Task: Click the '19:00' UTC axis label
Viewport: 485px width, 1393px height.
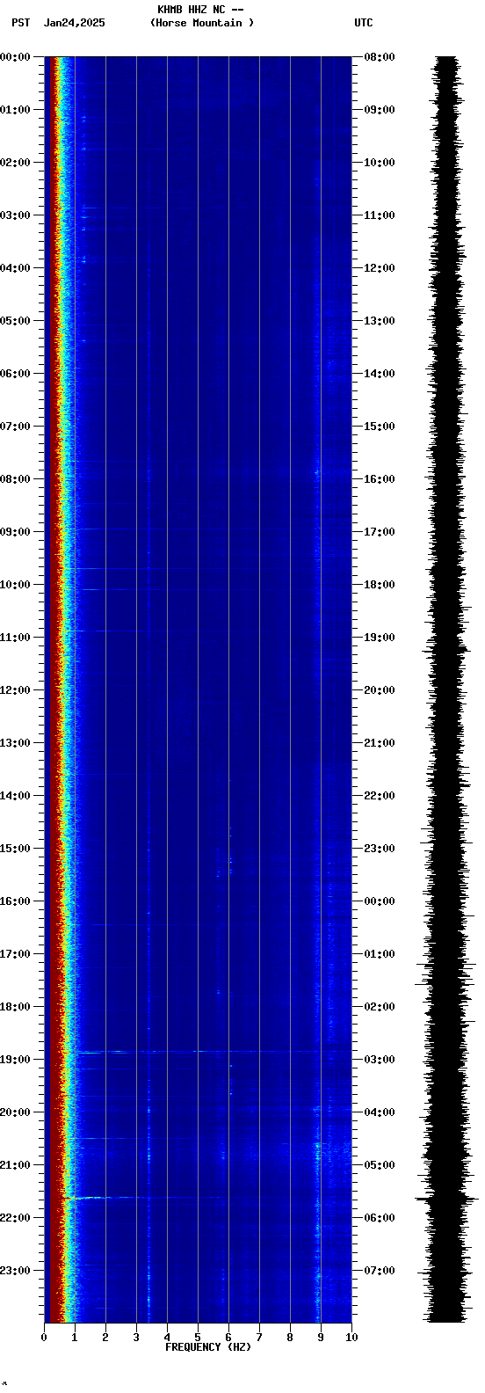Action: click(x=380, y=638)
